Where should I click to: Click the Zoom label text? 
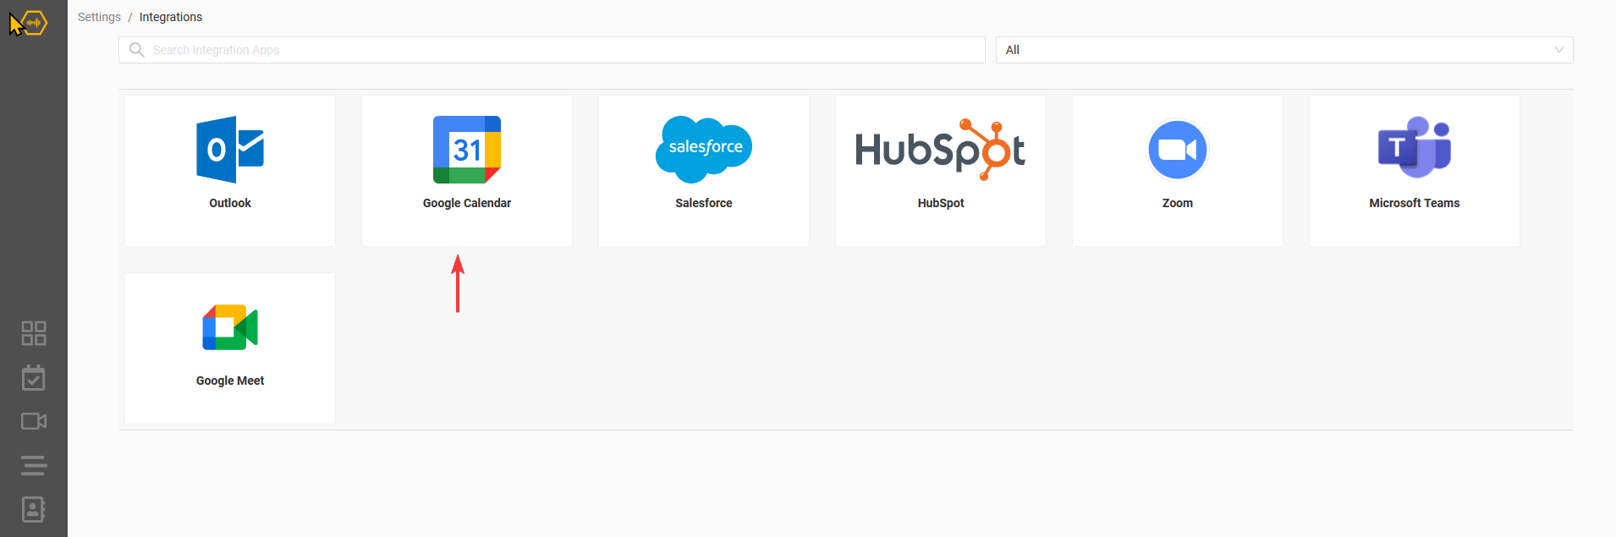[1178, 203]
